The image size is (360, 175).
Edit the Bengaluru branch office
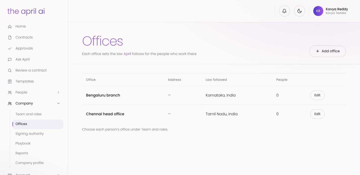[317, 95]
